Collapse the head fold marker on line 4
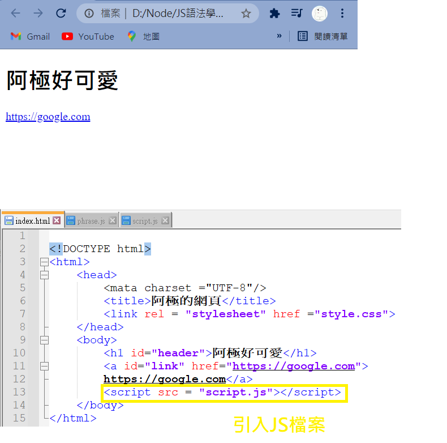Image resolution: width=447 pixels, height=443 pixels. pyautogui.click(x=44, y=275)
